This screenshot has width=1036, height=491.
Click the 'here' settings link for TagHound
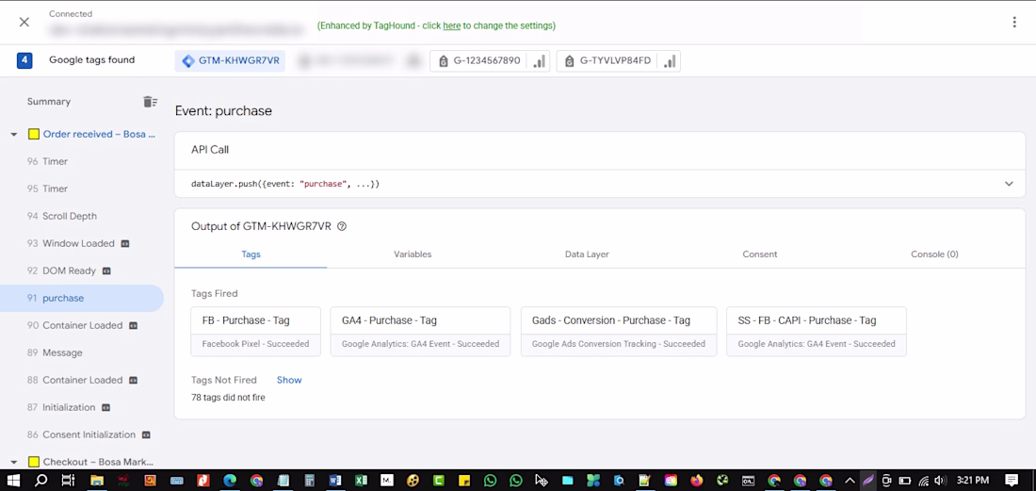452,25
